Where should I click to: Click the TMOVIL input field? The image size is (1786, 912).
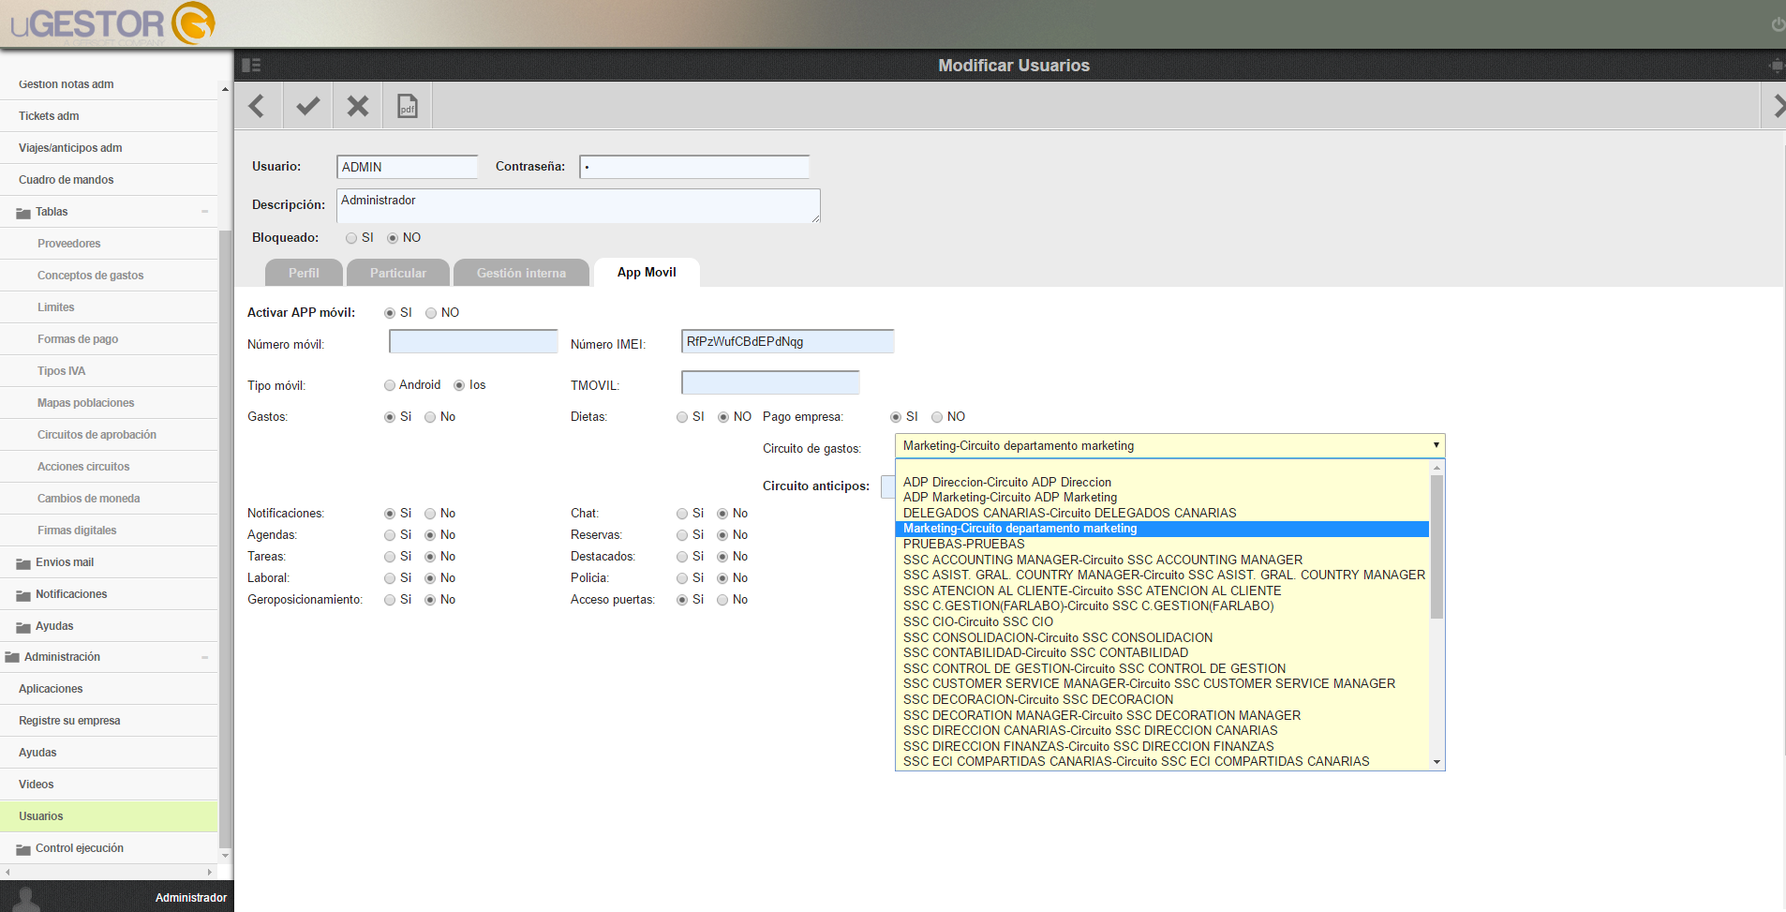(x=770, y=382)
